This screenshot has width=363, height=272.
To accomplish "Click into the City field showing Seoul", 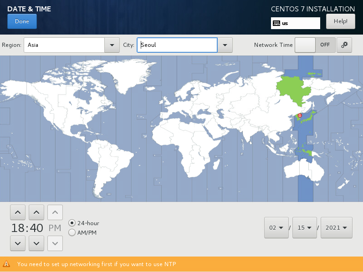I will [177, 45].
